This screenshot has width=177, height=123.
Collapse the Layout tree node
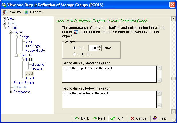(x=10, y=33)
